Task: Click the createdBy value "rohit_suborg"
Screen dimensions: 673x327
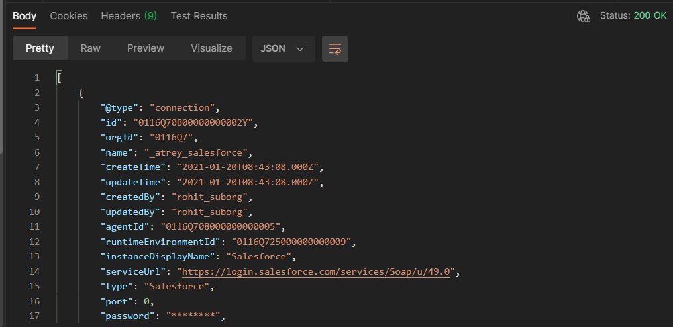Action: [x=209, y=197]
